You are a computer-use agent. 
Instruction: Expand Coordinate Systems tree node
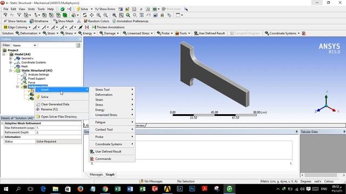pos(10,63)
